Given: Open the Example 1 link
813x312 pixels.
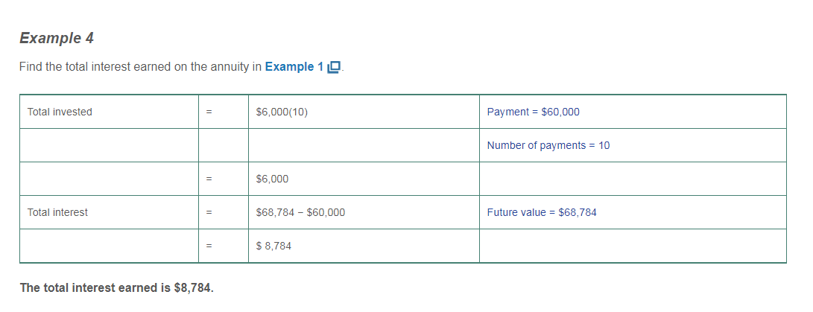Looking at the screenshot, I should [294, 67].
